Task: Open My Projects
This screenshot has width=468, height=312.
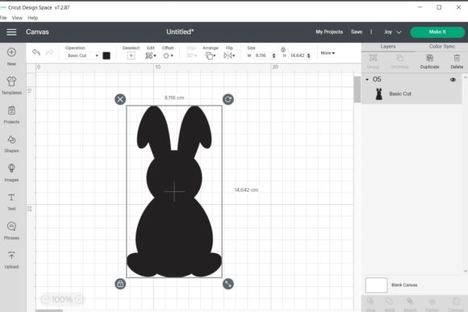Action: coord(329,32)
